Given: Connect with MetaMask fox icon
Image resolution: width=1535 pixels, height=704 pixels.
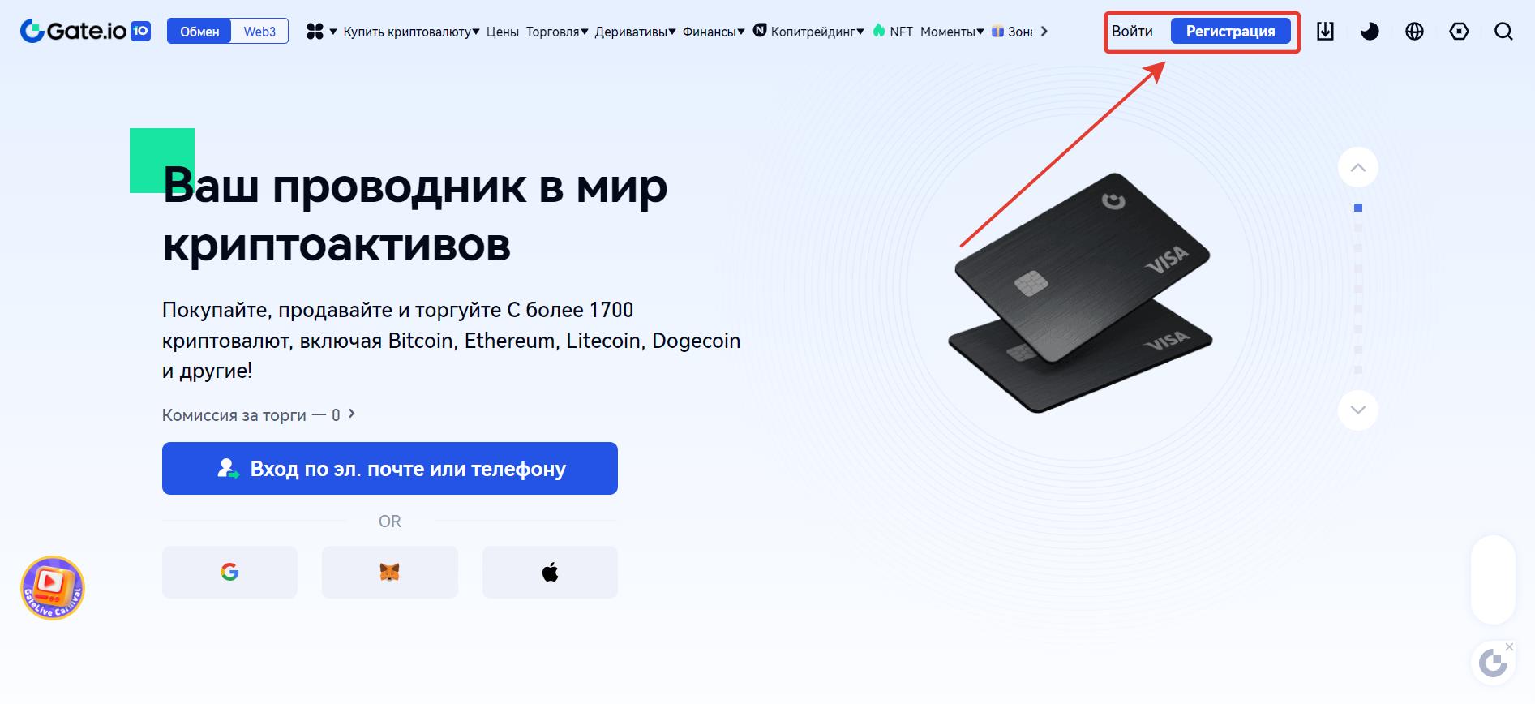Looking at the screenshot, I should click(390, 573).
